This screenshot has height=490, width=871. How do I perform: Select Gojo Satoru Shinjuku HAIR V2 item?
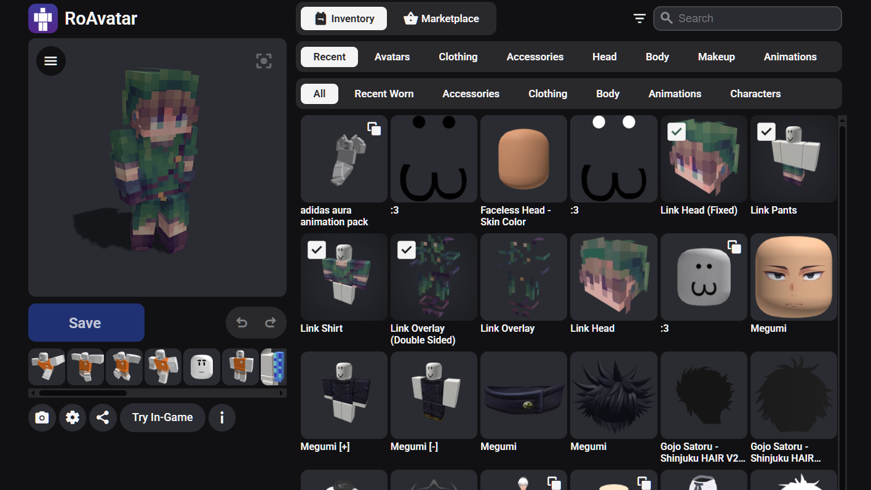tap(704, 408)
